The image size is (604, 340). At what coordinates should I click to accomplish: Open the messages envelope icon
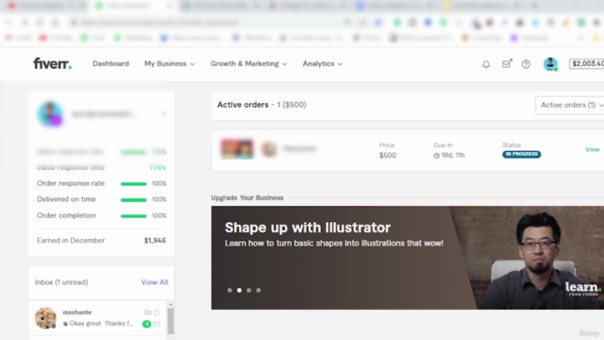506,64
